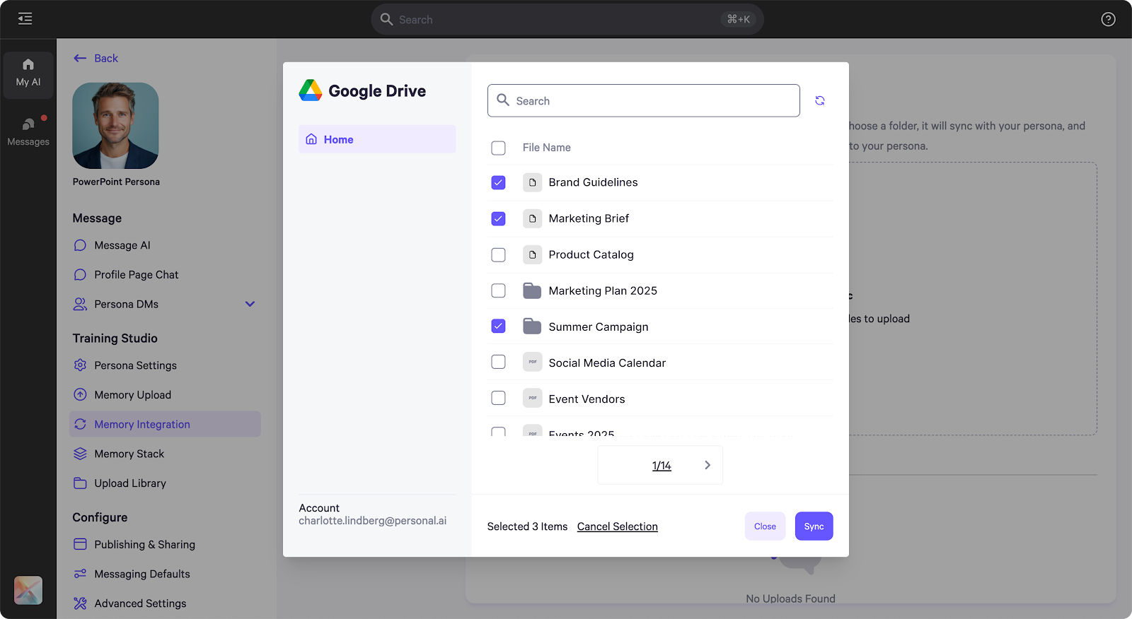
Task: Toggle the select-all File Name checkbox
Action: click(498, 148)
